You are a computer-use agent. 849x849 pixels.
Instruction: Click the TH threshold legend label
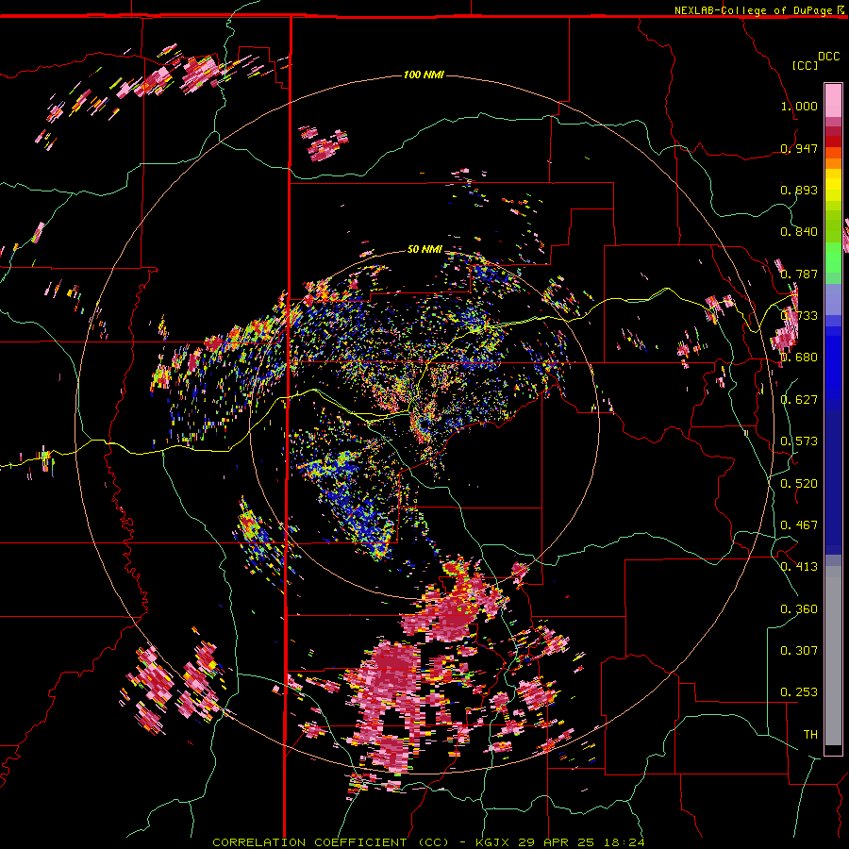(810, 735)
